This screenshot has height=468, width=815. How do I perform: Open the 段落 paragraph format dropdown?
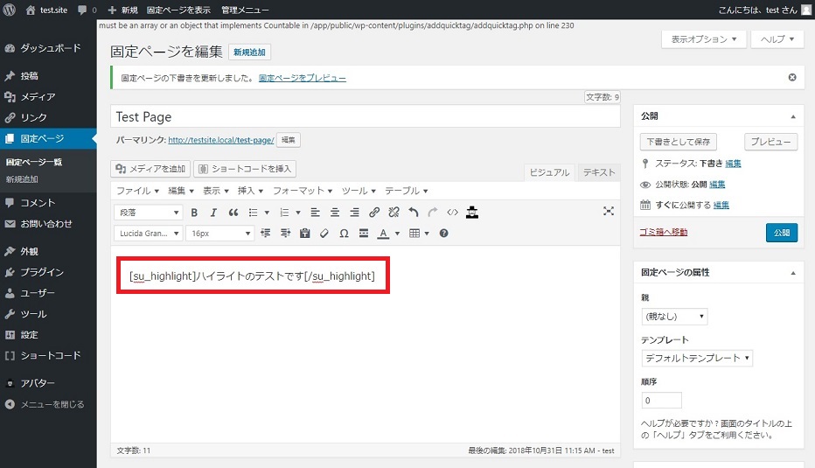pyautogui.click(x=149, y=213)
